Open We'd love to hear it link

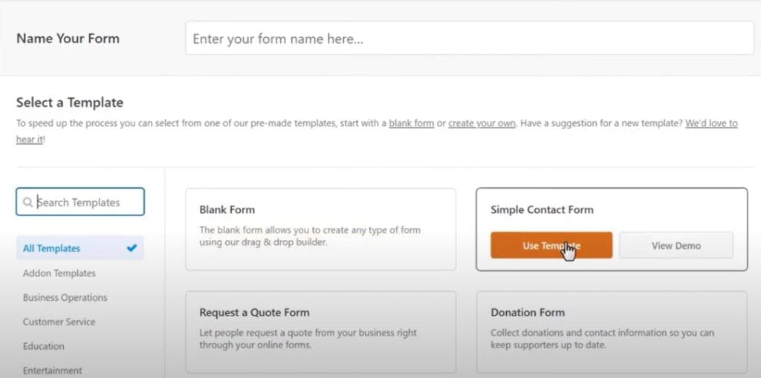[x=711, y=123]
